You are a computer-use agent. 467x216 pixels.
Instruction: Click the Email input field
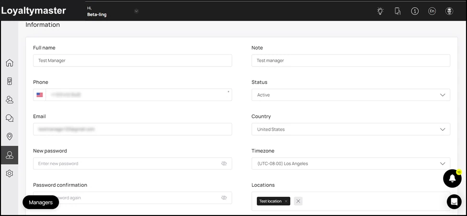[x=133, y=129]
